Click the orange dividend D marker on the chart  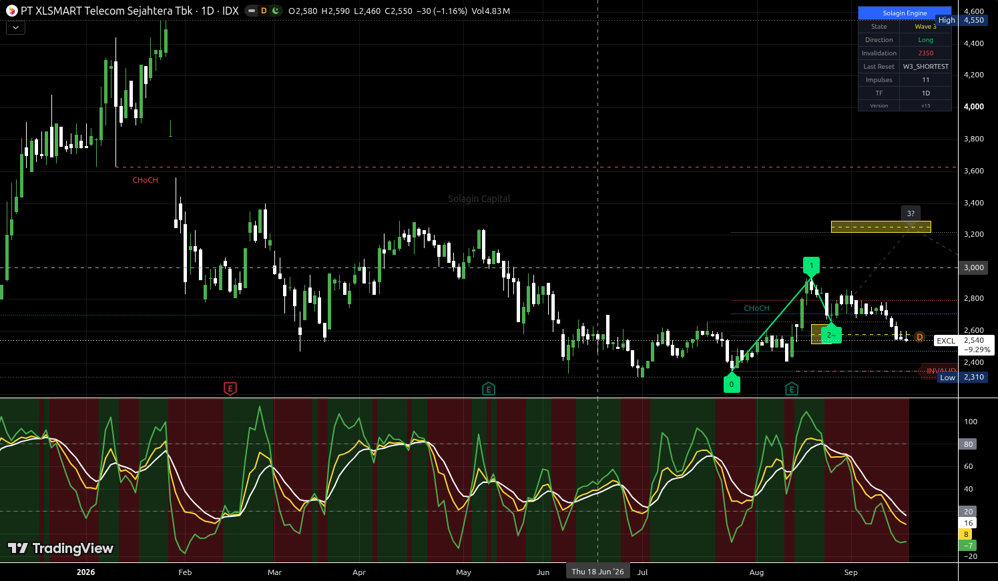tap(919, 337)
